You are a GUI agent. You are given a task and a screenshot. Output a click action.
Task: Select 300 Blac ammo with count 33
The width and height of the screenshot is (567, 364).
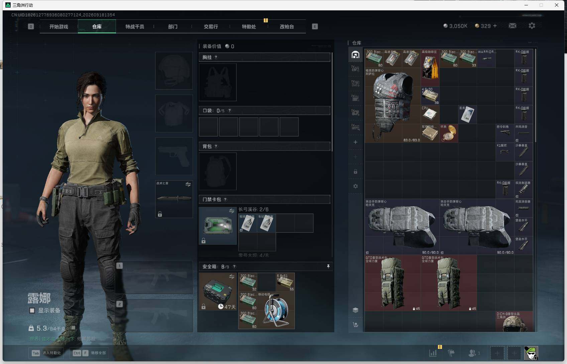pyautogui.click(x=467, y=58)
